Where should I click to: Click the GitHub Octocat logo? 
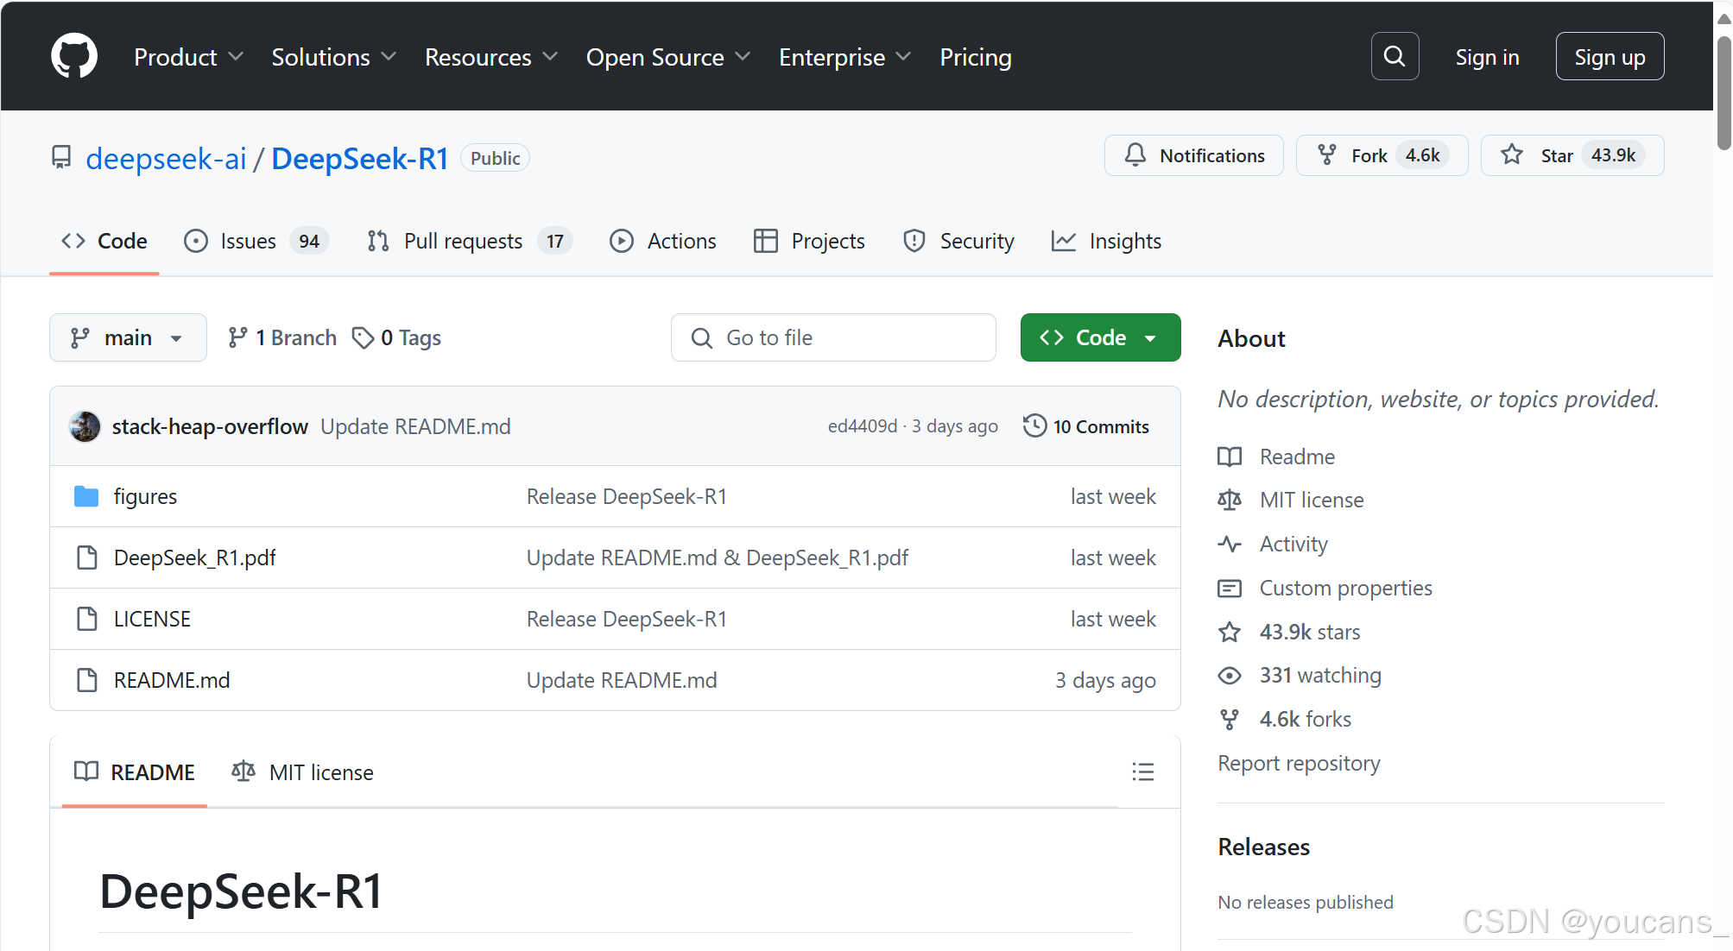pyautogui.click(x=74, y=56)
